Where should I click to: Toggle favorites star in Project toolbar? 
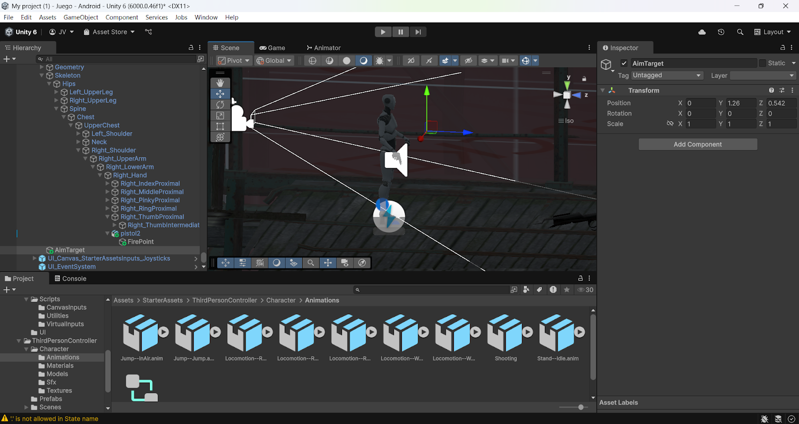coord(567,290)
